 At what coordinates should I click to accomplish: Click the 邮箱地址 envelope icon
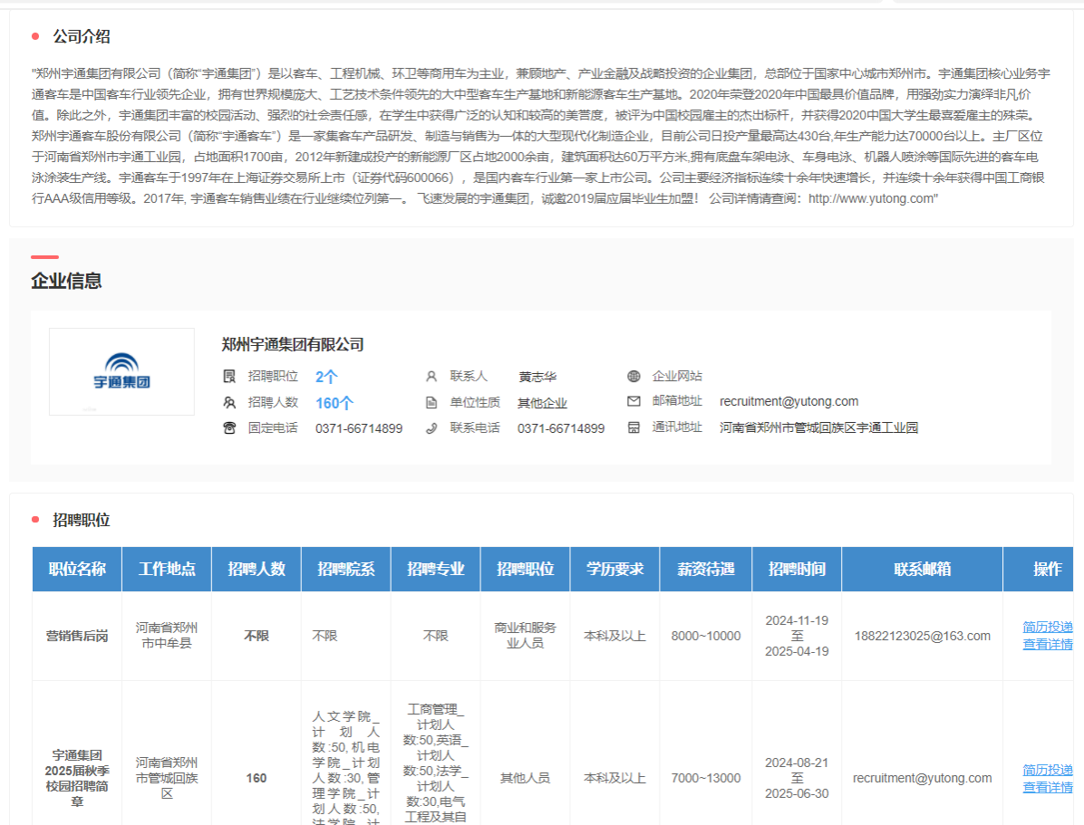634,401
